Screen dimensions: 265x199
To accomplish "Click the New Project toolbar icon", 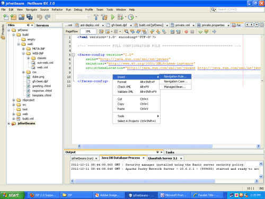I will (14, 17).
